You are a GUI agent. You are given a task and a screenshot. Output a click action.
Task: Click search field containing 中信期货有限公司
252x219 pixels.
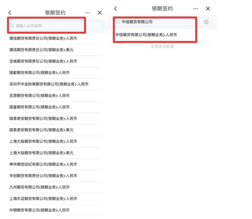tap(163, 22)
